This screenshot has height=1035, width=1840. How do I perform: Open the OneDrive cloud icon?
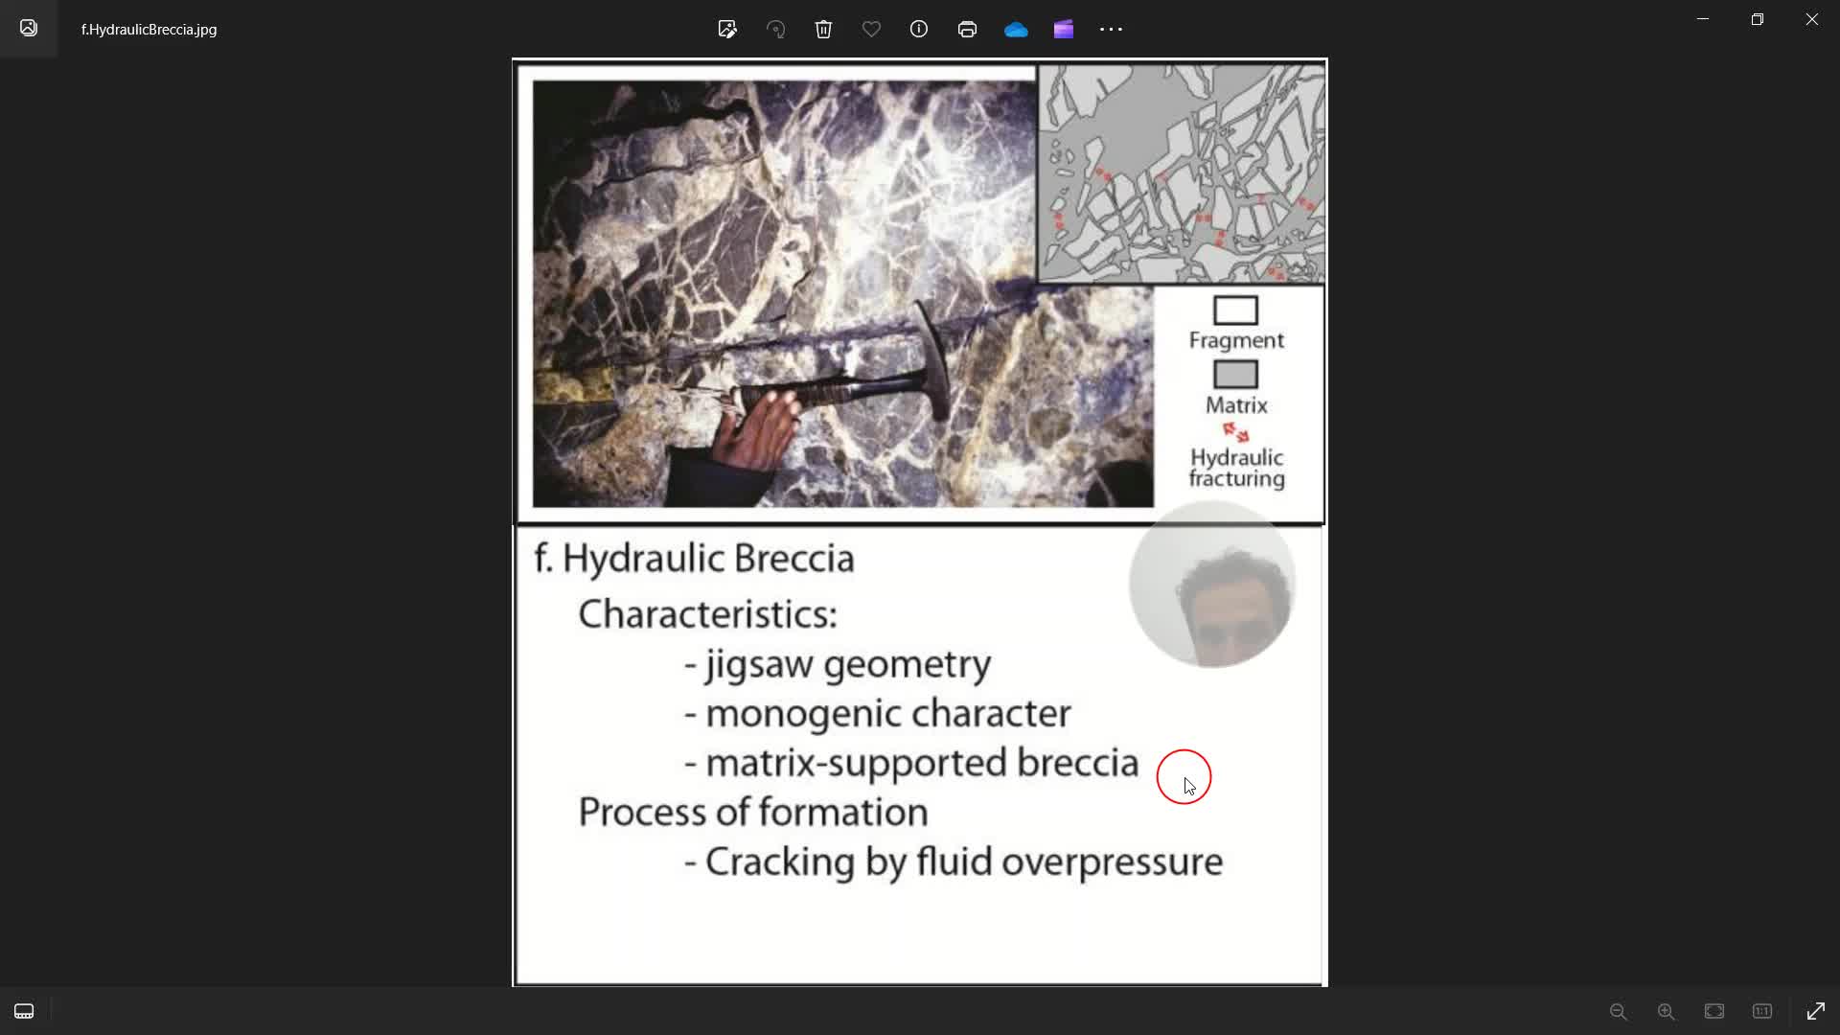(x=1016, y=29)
